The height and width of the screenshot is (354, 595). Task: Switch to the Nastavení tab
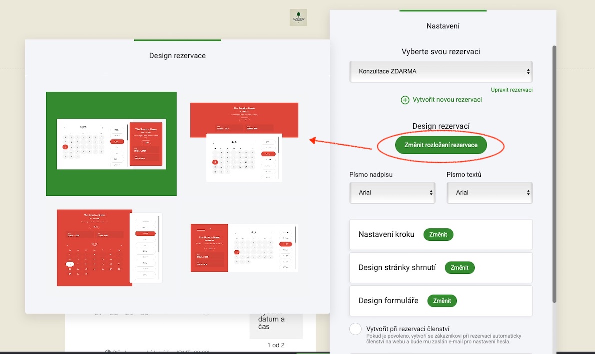[443, 26]
